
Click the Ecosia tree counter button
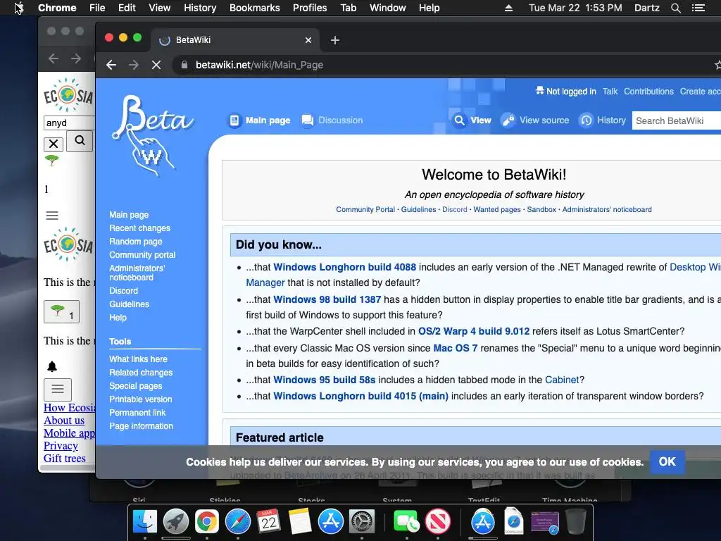[x=62, y=311]
